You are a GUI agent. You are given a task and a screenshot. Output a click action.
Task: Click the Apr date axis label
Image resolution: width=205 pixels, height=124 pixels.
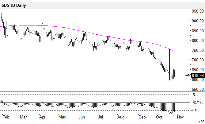(42, 117)
